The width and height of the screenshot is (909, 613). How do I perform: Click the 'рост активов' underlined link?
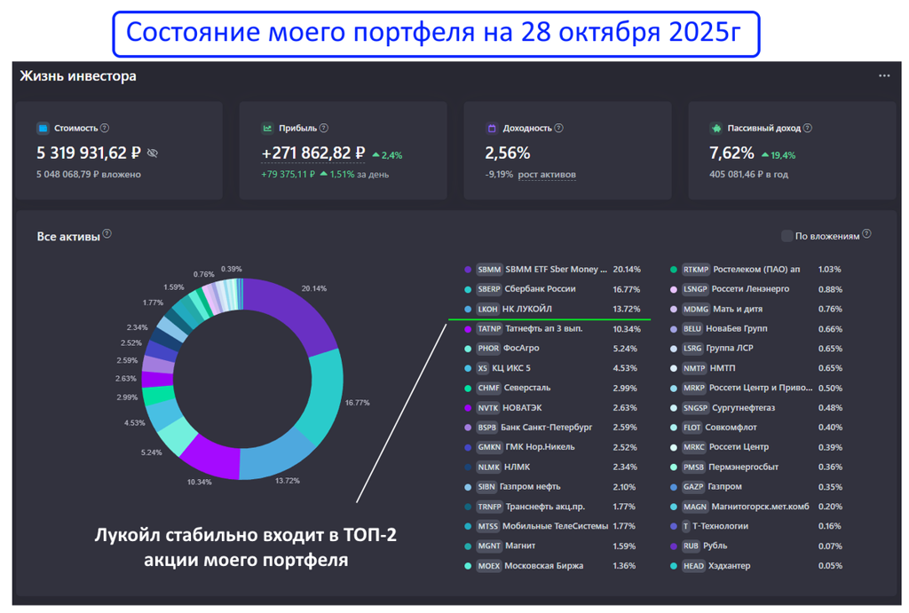point(547,175)
